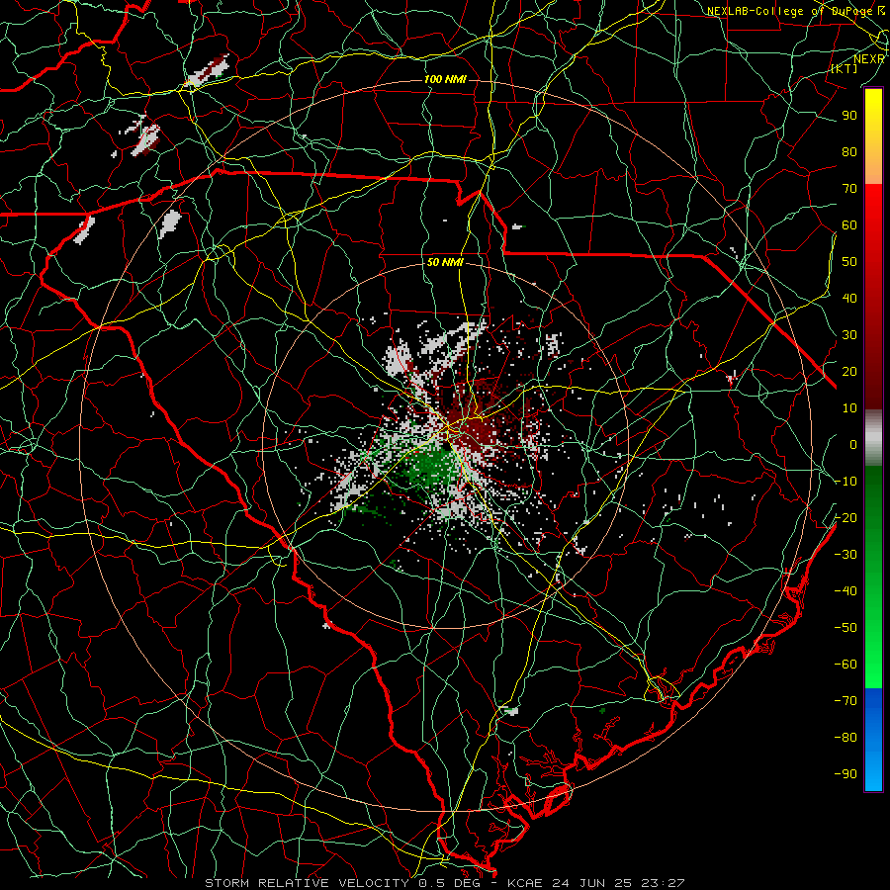Click the KT units label above color scale
890x890 pixels.
pyautogui.click(x=845, y=68)
